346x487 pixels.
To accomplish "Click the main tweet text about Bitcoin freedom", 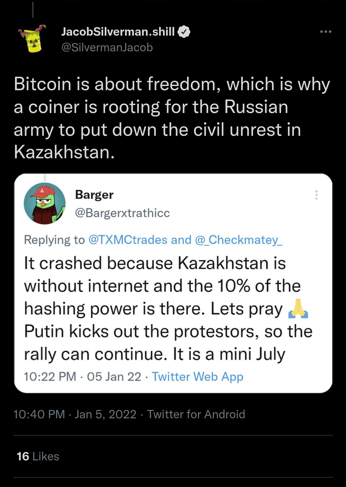I will click(172, 118).
